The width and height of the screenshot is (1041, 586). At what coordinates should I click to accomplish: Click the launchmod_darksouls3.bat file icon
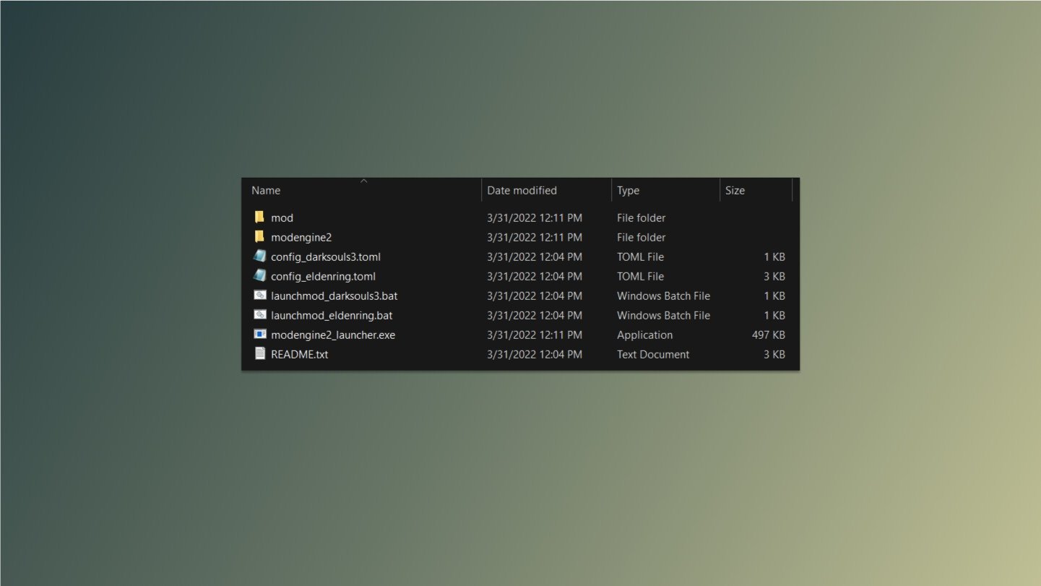coord(260,296)
